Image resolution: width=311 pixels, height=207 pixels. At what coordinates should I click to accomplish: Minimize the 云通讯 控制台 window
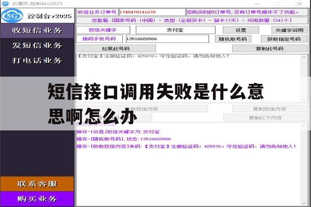pyautogui.click(x=257, y=4)
